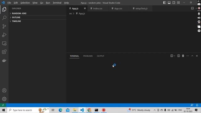
Task: Show hidden tray icons chevron
Action: pos(155,110)
